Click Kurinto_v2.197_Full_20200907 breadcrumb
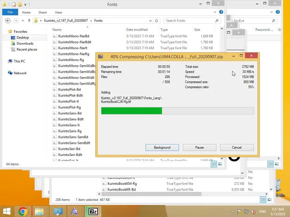 coord(66,20)
